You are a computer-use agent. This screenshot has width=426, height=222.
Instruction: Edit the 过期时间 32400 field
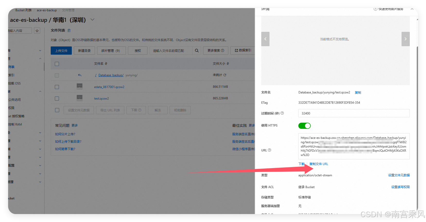354,113
